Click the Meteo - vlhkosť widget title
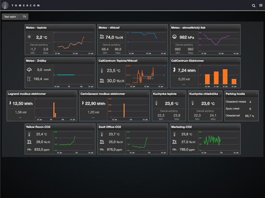This screenshot has width=265, height=198. [109, 28]
